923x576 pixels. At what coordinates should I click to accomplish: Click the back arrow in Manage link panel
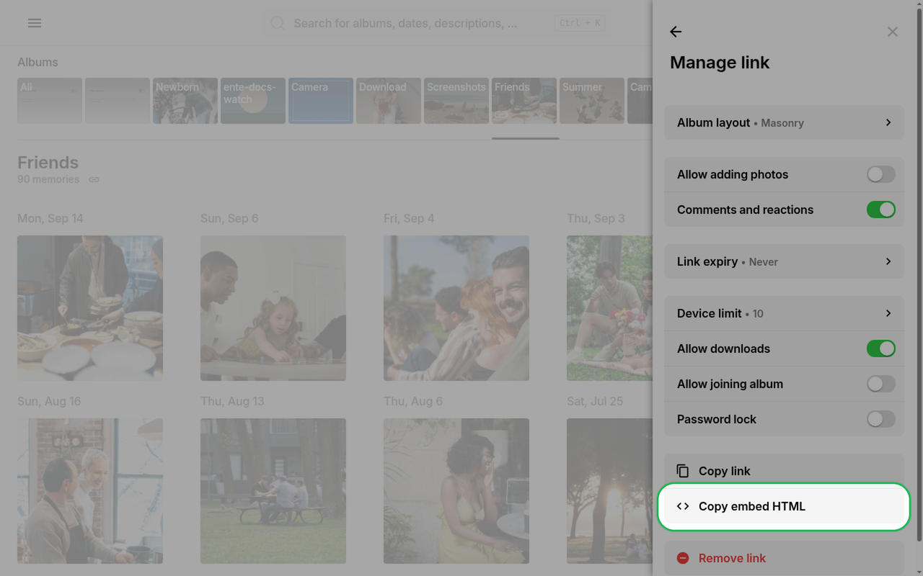point(676,32)
